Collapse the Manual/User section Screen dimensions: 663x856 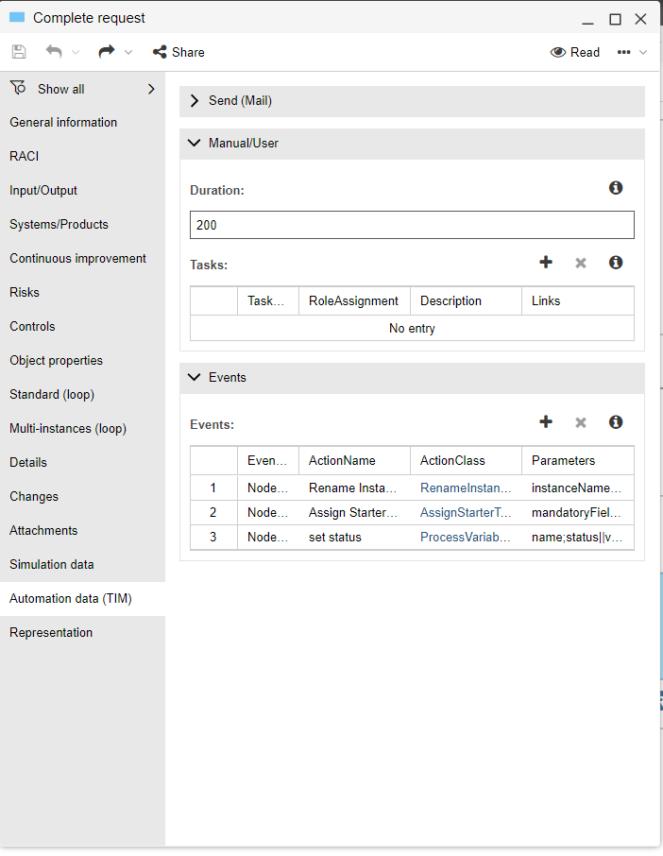(195, 144)
